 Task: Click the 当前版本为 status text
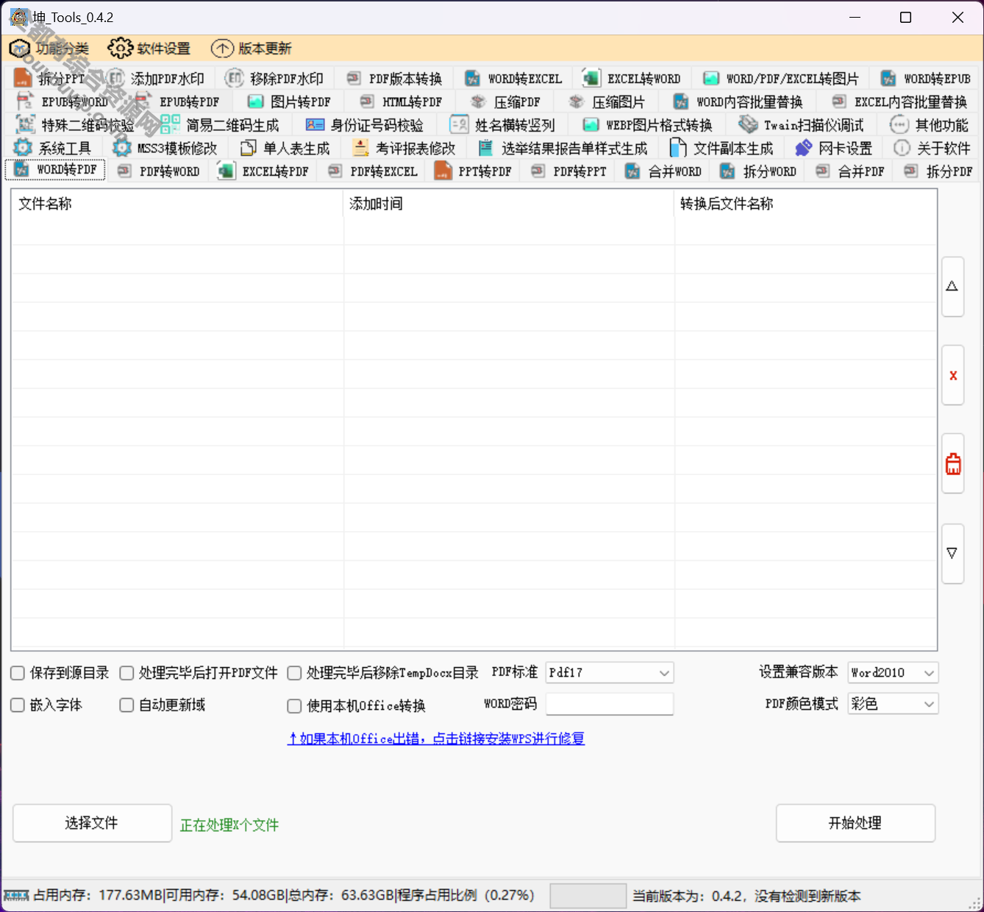point(746,896)
